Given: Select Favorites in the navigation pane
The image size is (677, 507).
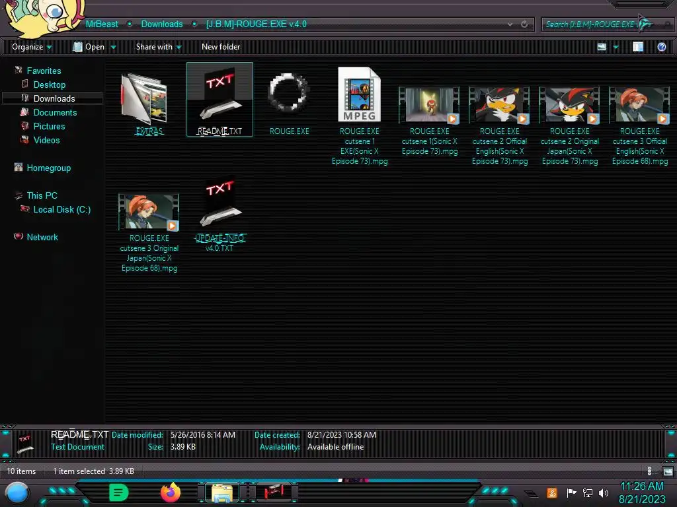Looking at the screenshot, I should pyautogui.click(x=44, y=71).
